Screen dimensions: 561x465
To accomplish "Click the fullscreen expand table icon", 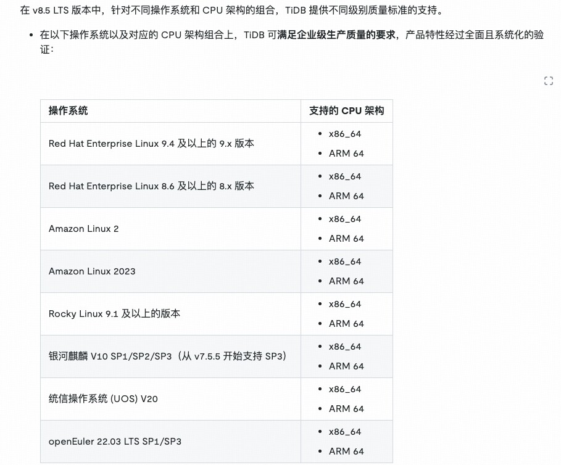I will (x=549, y=81).
